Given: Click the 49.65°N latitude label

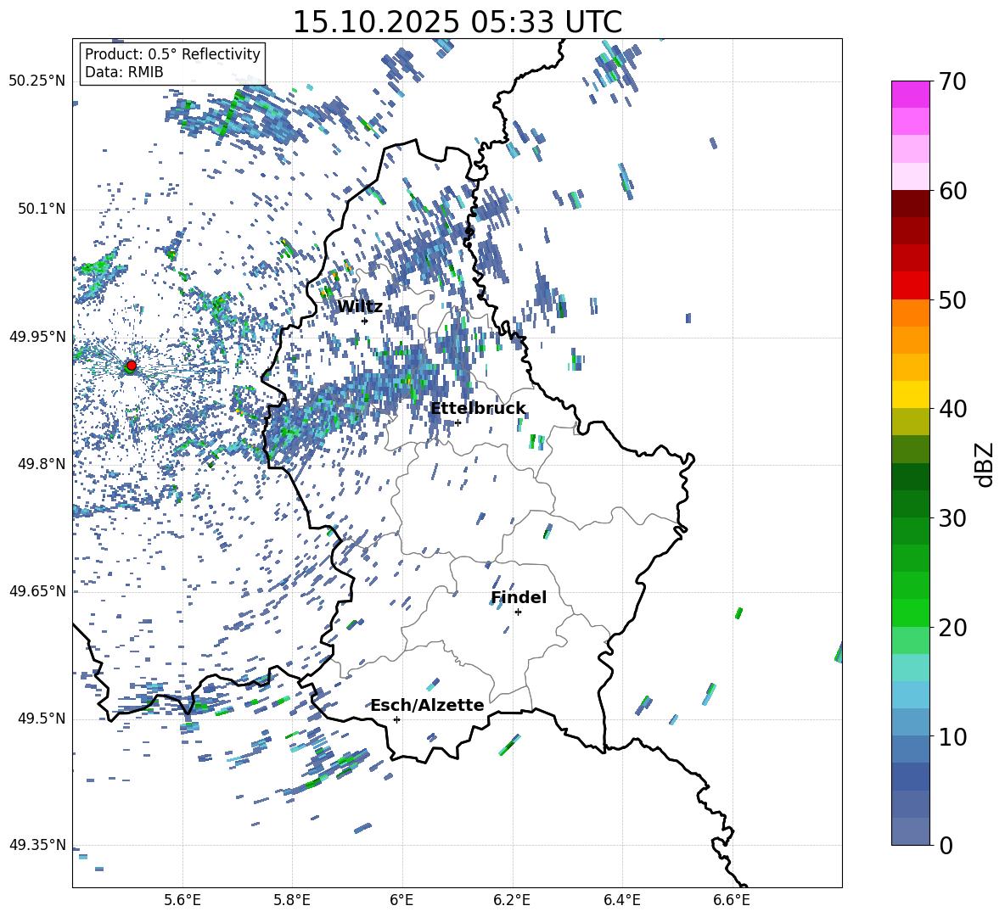Looking at the screenshot, I should pos(37,591).
